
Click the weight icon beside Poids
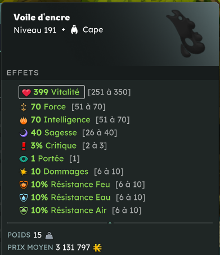coord(49,235)
